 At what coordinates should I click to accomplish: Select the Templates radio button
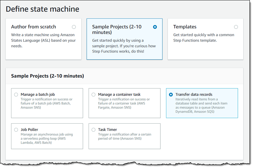point(236,27)
